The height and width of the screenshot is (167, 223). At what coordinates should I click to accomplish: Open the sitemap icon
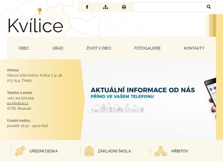(x=105, y=7)
